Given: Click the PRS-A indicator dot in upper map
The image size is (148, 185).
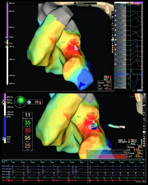Looking at the screenshot, I should pyautogui.click(x=110, y=76).
